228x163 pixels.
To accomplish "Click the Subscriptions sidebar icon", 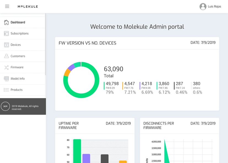I will [x=6, y=33].
